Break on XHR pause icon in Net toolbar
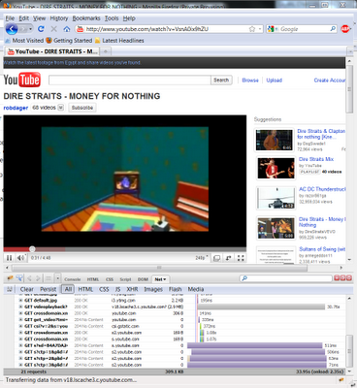 point(10,289)
